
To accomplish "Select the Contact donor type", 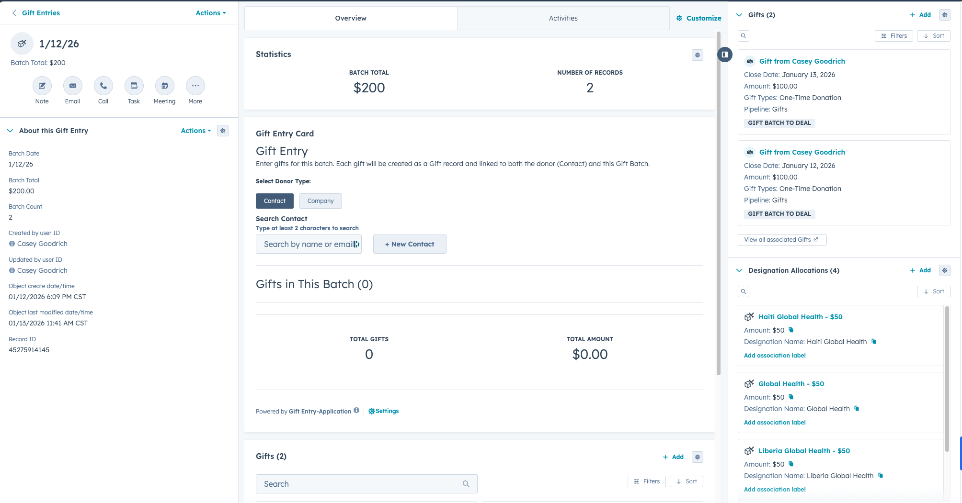I will tap(275, 201).
